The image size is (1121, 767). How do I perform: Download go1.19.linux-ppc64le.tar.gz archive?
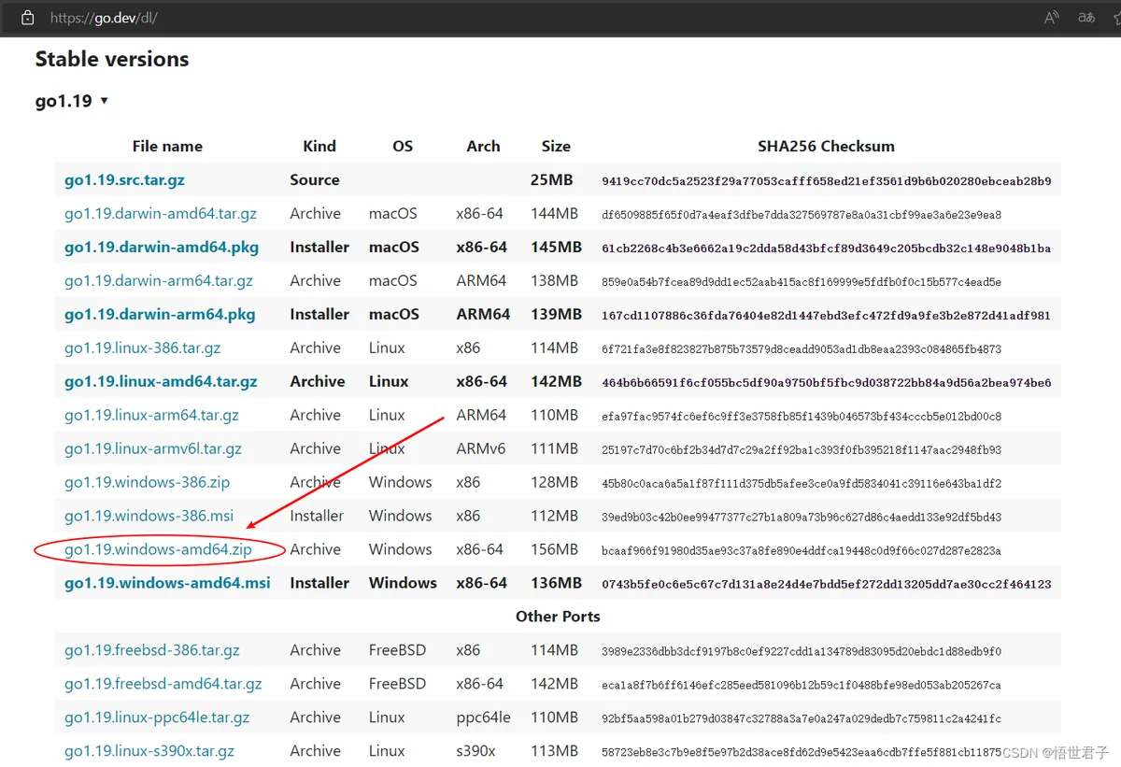coord(157,718)
